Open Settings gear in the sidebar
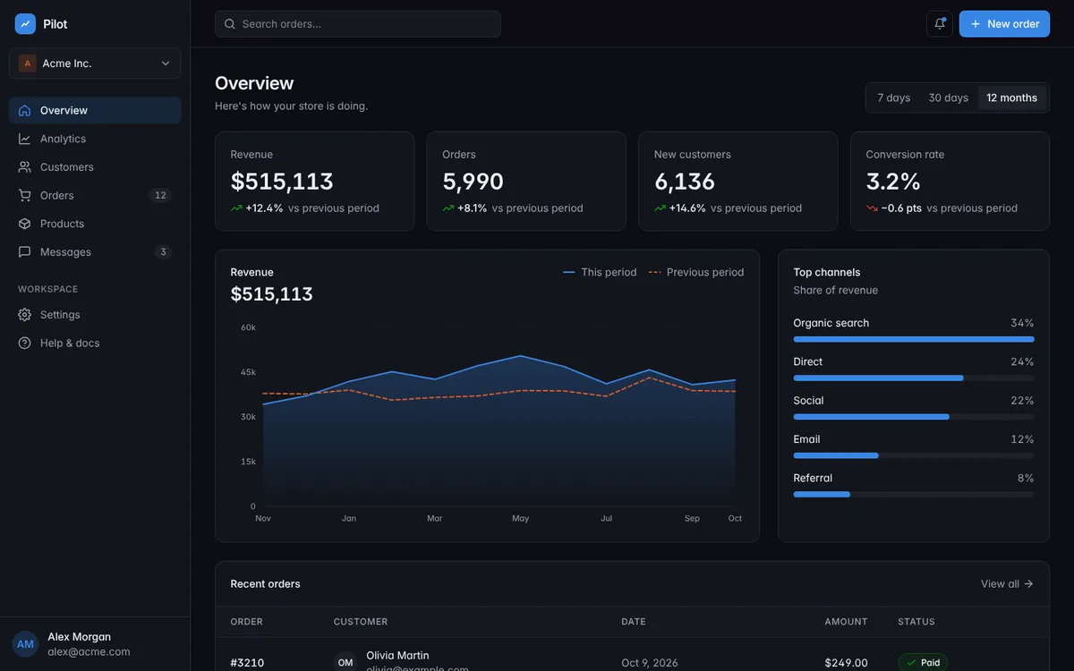Screen dimensions: 1074x671 point(24,315)
